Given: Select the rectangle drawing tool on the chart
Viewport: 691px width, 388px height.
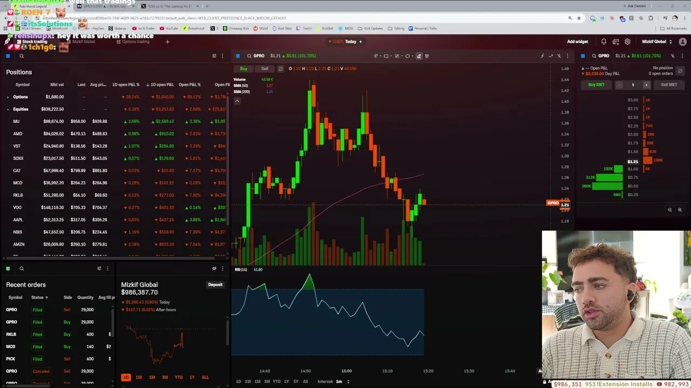Looking at the screenshot, I should (386, 56).
